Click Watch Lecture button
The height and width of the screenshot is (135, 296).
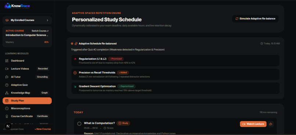click(x=253, y=124)
